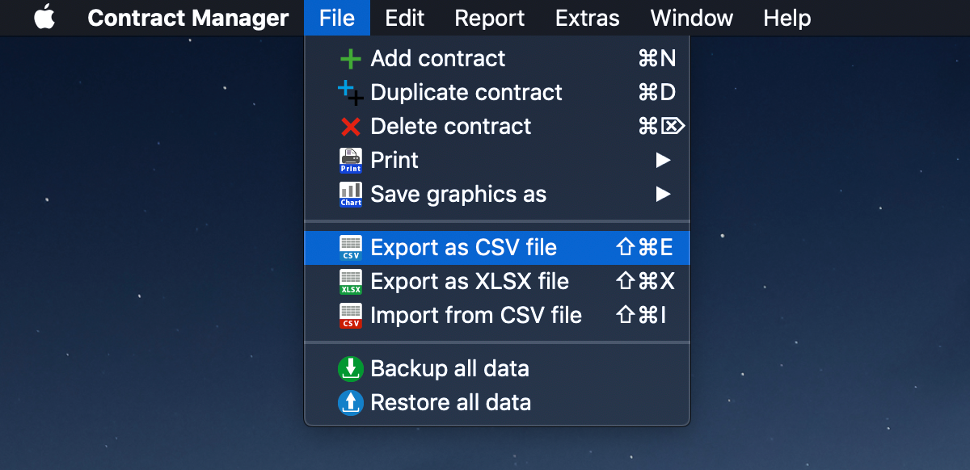This screenshot has height=470, width=970.
Task: Choose Export as XLSX file
Action: (x=497, y=282)
